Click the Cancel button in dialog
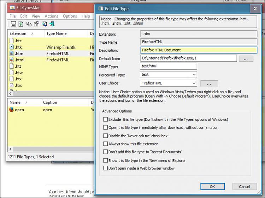Screen dimensions: 265x198 [245, 186]
